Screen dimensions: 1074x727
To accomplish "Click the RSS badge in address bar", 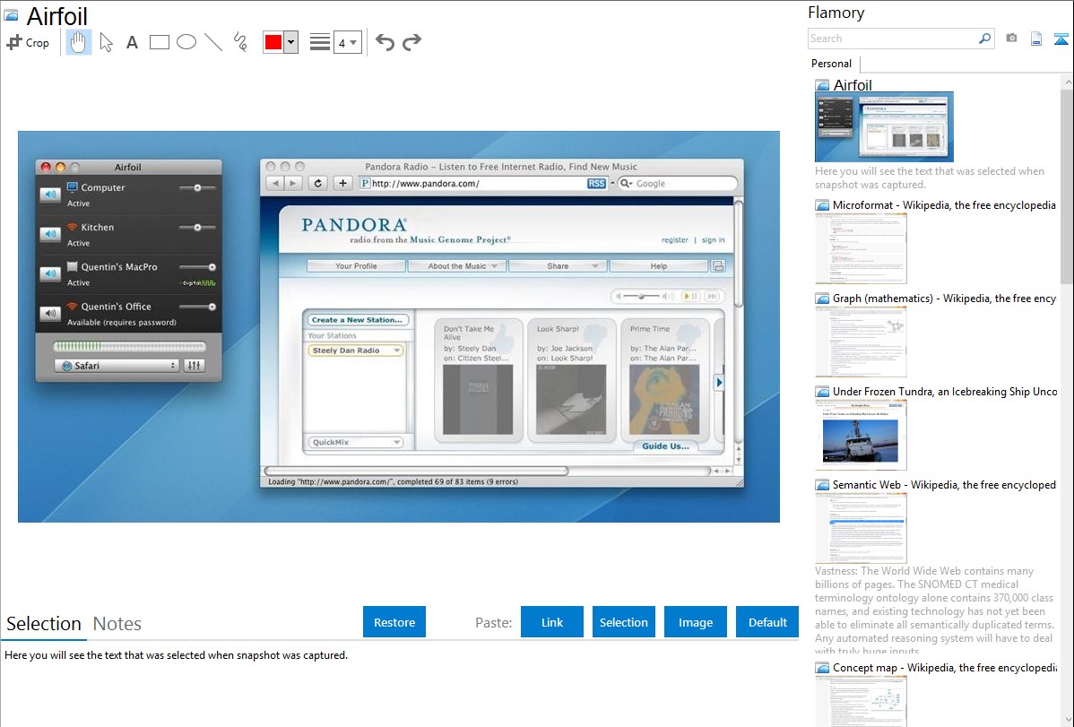I will click(596, 184).
